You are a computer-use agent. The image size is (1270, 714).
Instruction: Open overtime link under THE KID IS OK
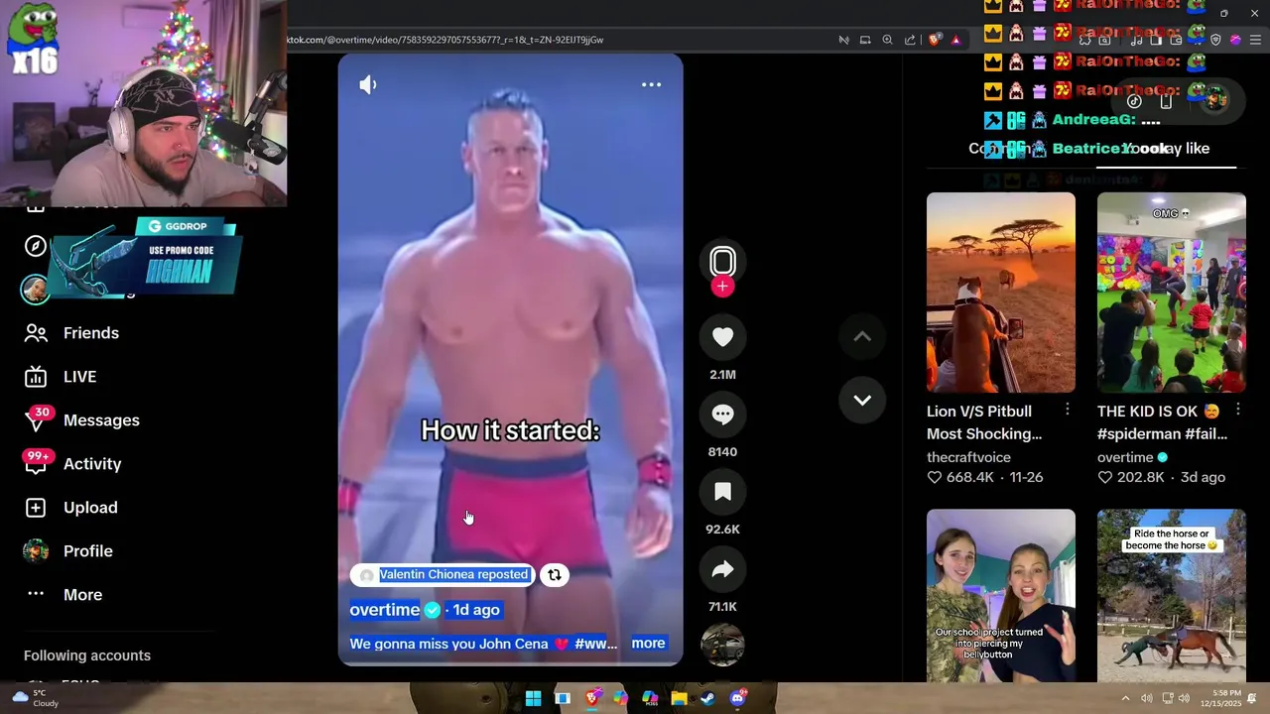tap(1125, 457)
